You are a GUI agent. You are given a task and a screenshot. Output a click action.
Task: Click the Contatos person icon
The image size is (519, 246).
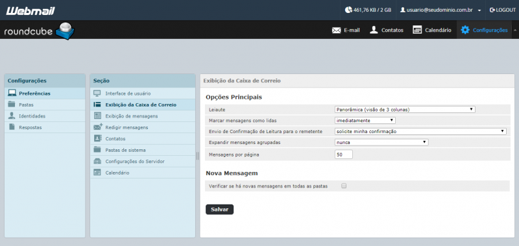[x=374, y=30]
